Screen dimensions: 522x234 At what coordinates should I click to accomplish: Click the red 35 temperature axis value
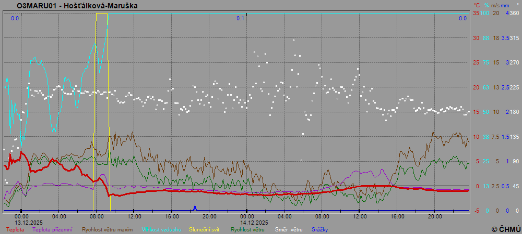[476, 13]
